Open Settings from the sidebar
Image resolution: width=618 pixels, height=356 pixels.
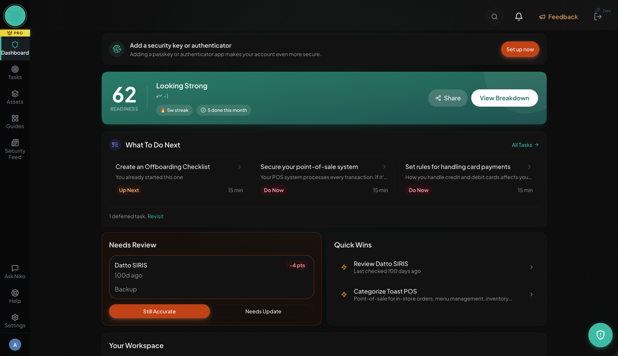point(15,321)
